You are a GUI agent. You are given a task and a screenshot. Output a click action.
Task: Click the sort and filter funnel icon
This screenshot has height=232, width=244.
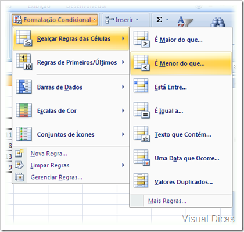click(185, 22)
